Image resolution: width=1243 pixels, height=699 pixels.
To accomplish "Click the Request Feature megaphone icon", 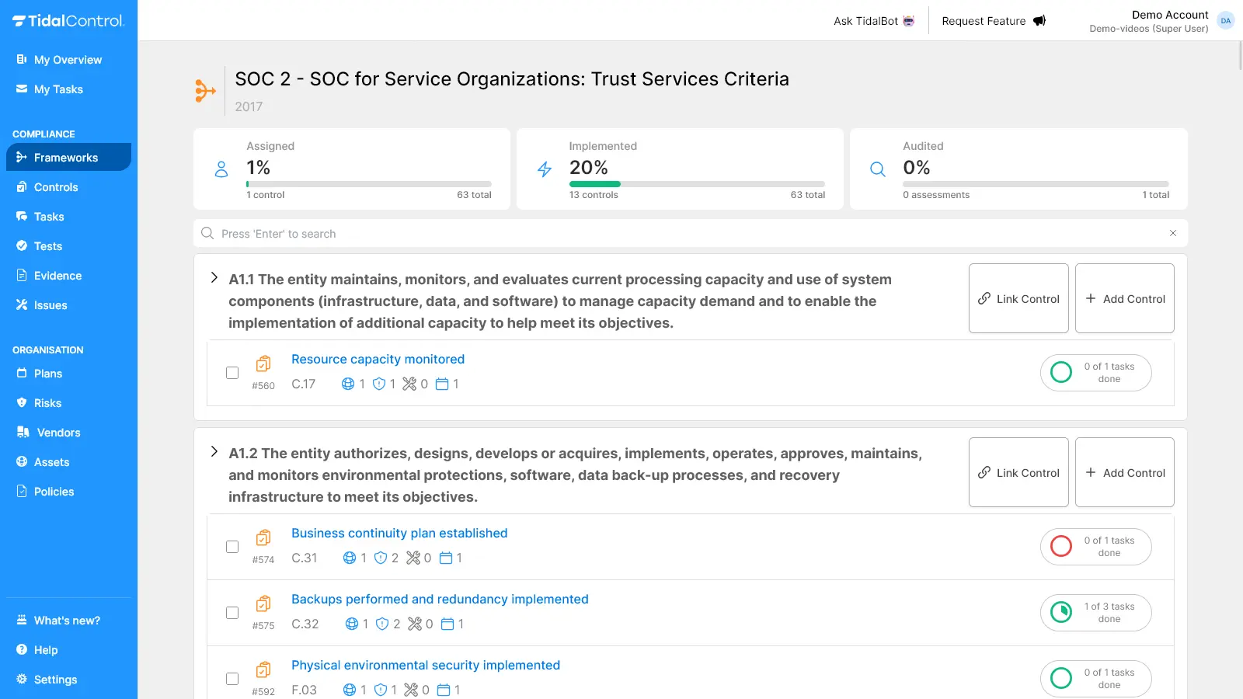I will click(1039, 21).
